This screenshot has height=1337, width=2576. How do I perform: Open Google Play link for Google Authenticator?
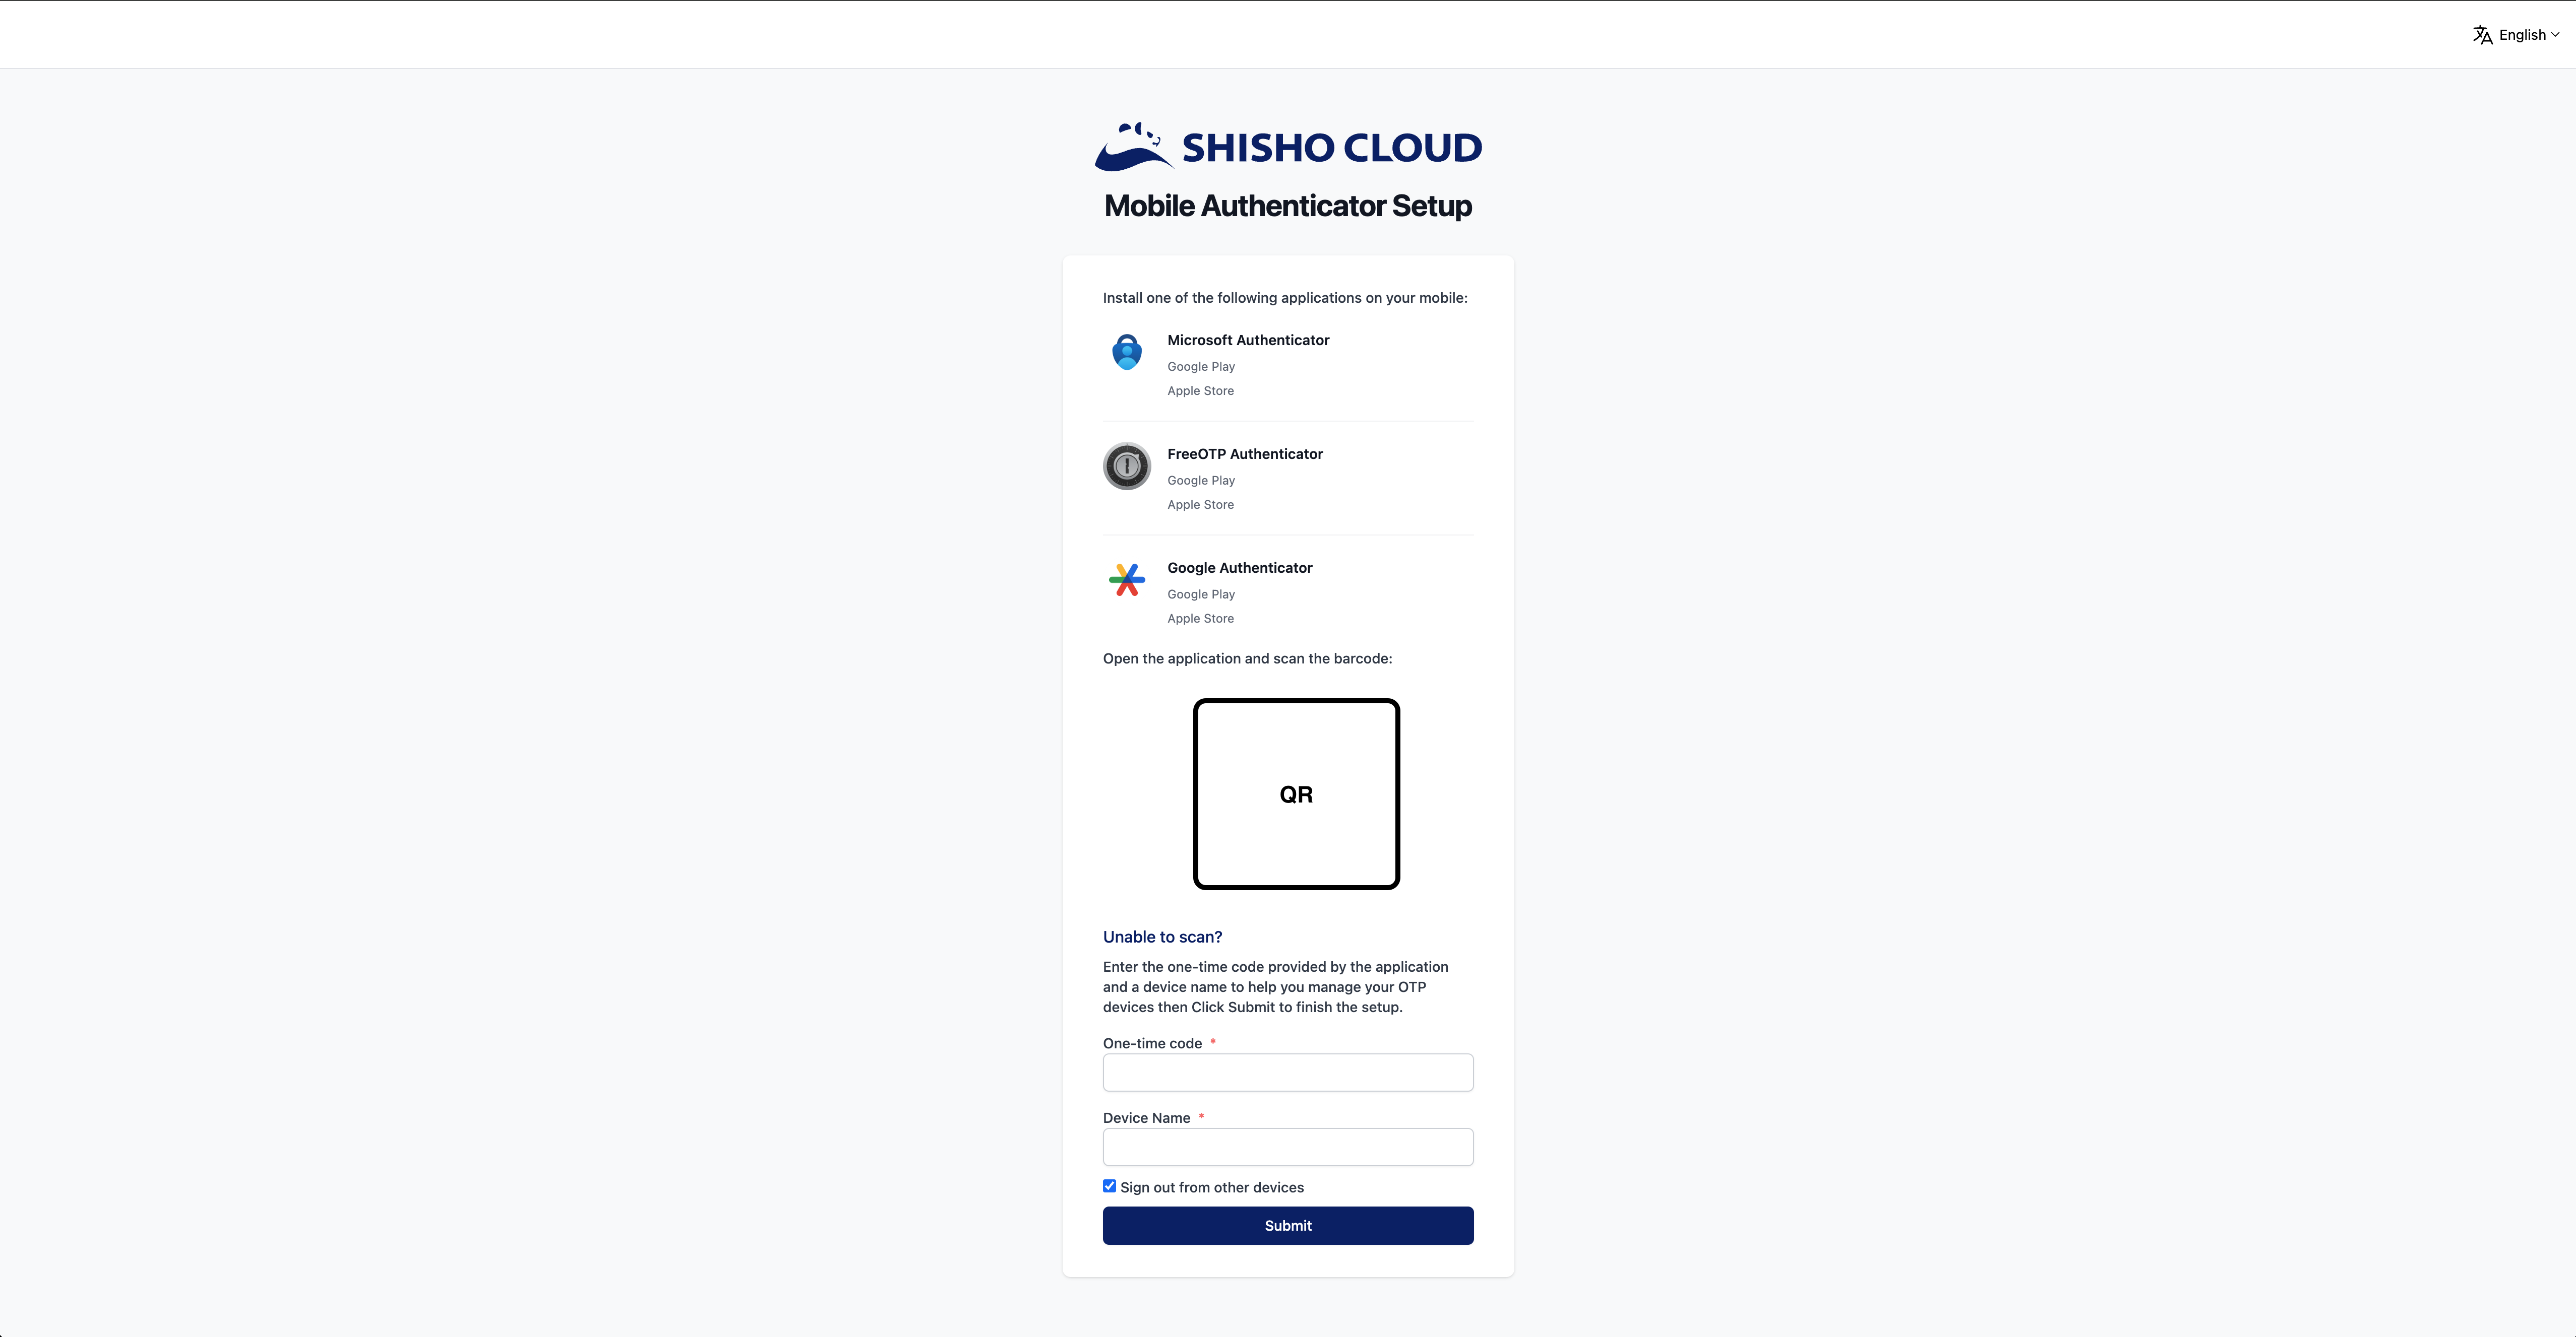coord(1201,594)
